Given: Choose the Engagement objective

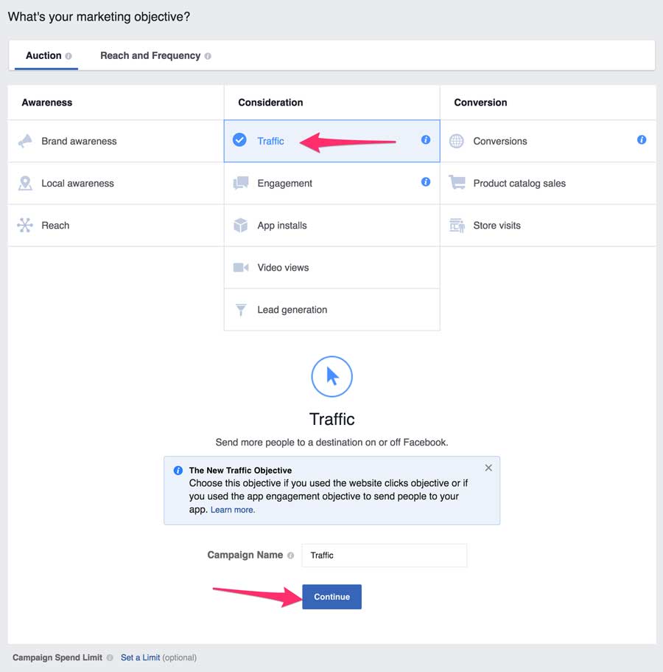Looking at the screenshot, I should (331, 184).
